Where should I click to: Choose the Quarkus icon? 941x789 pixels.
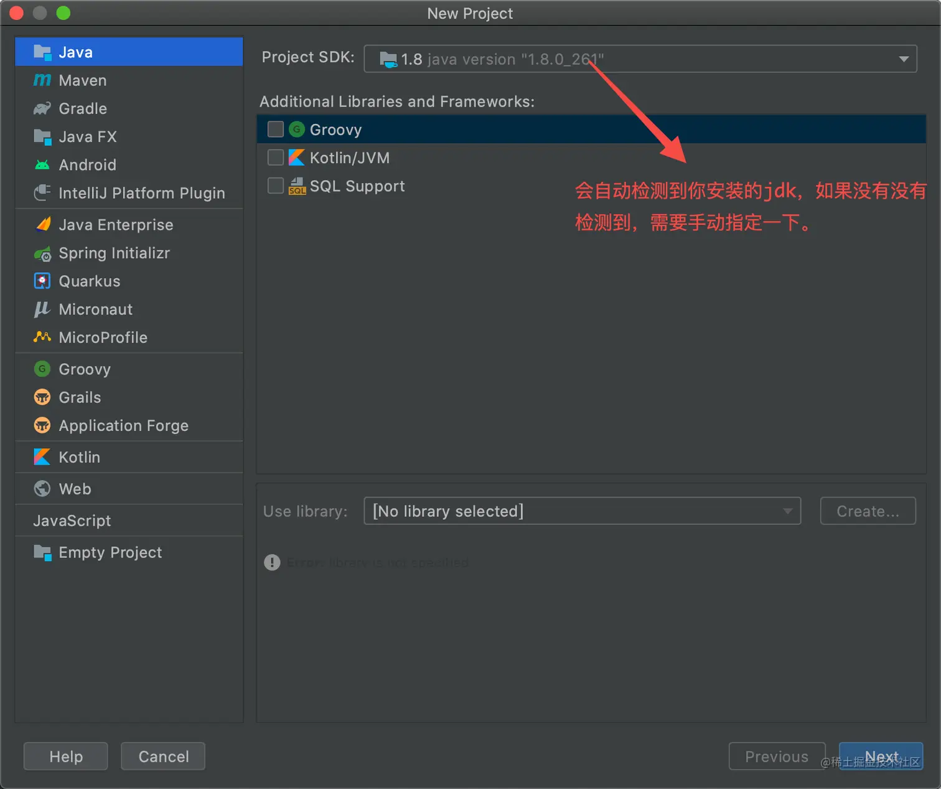pos(42,281)
